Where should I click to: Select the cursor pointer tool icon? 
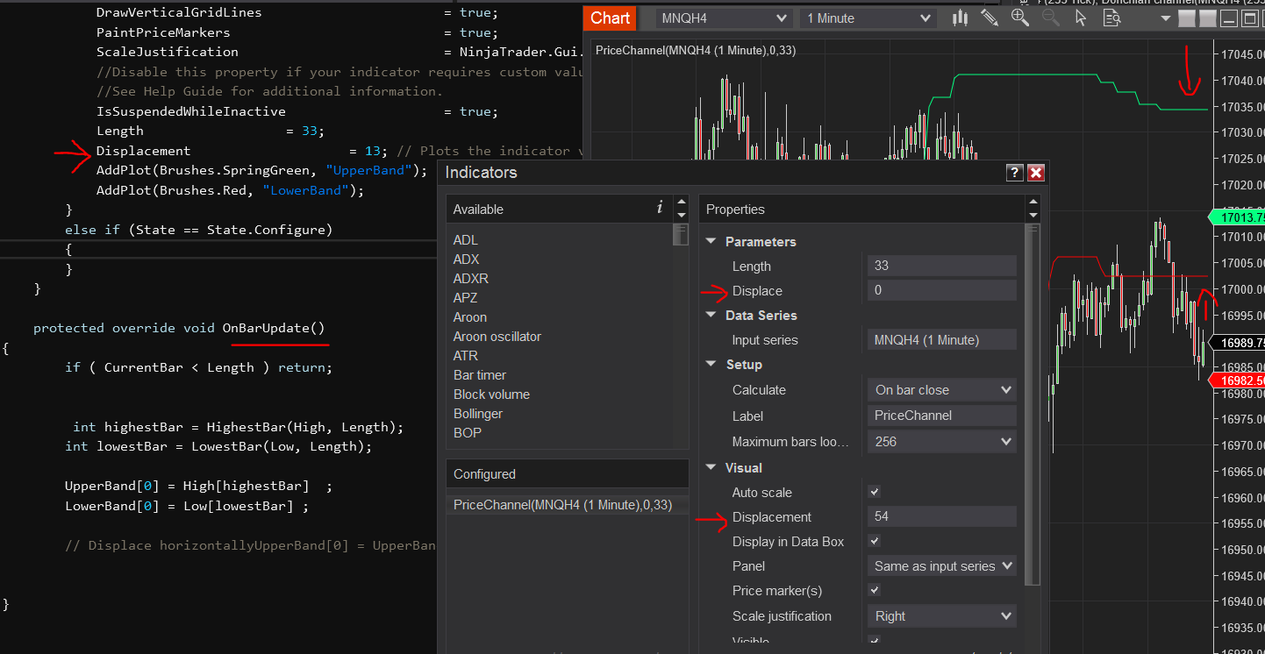point(1081,18)
